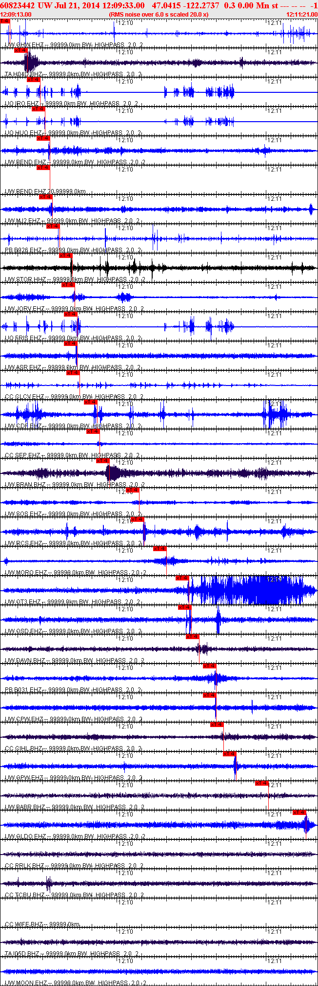
Task: Click the red pick flag on the UW GLDO trace
Action: [299, 813]
